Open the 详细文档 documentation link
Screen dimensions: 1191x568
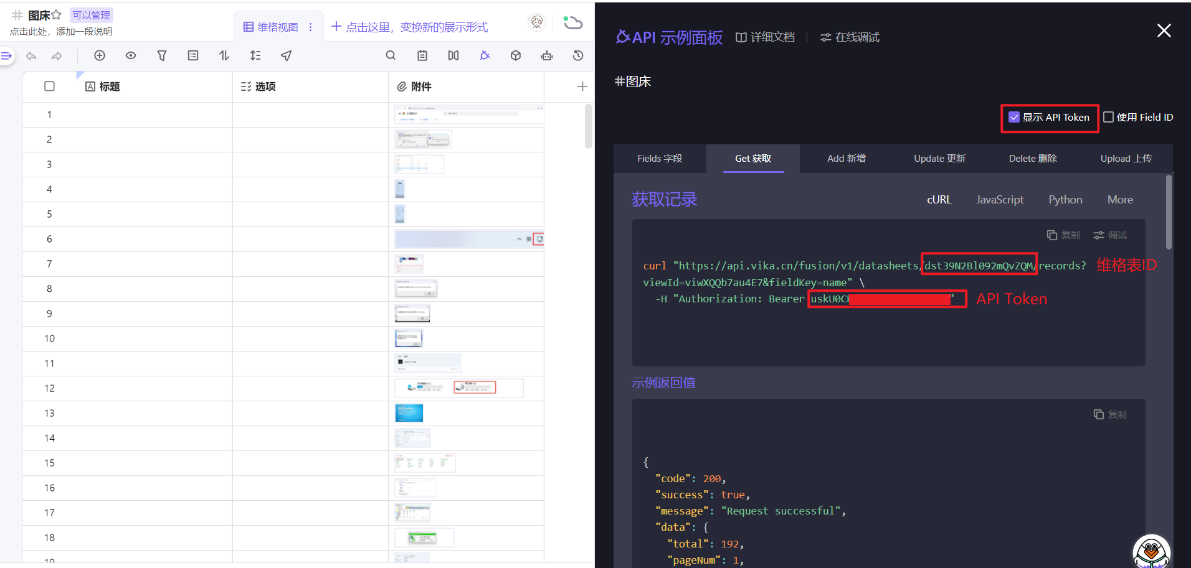766,37
